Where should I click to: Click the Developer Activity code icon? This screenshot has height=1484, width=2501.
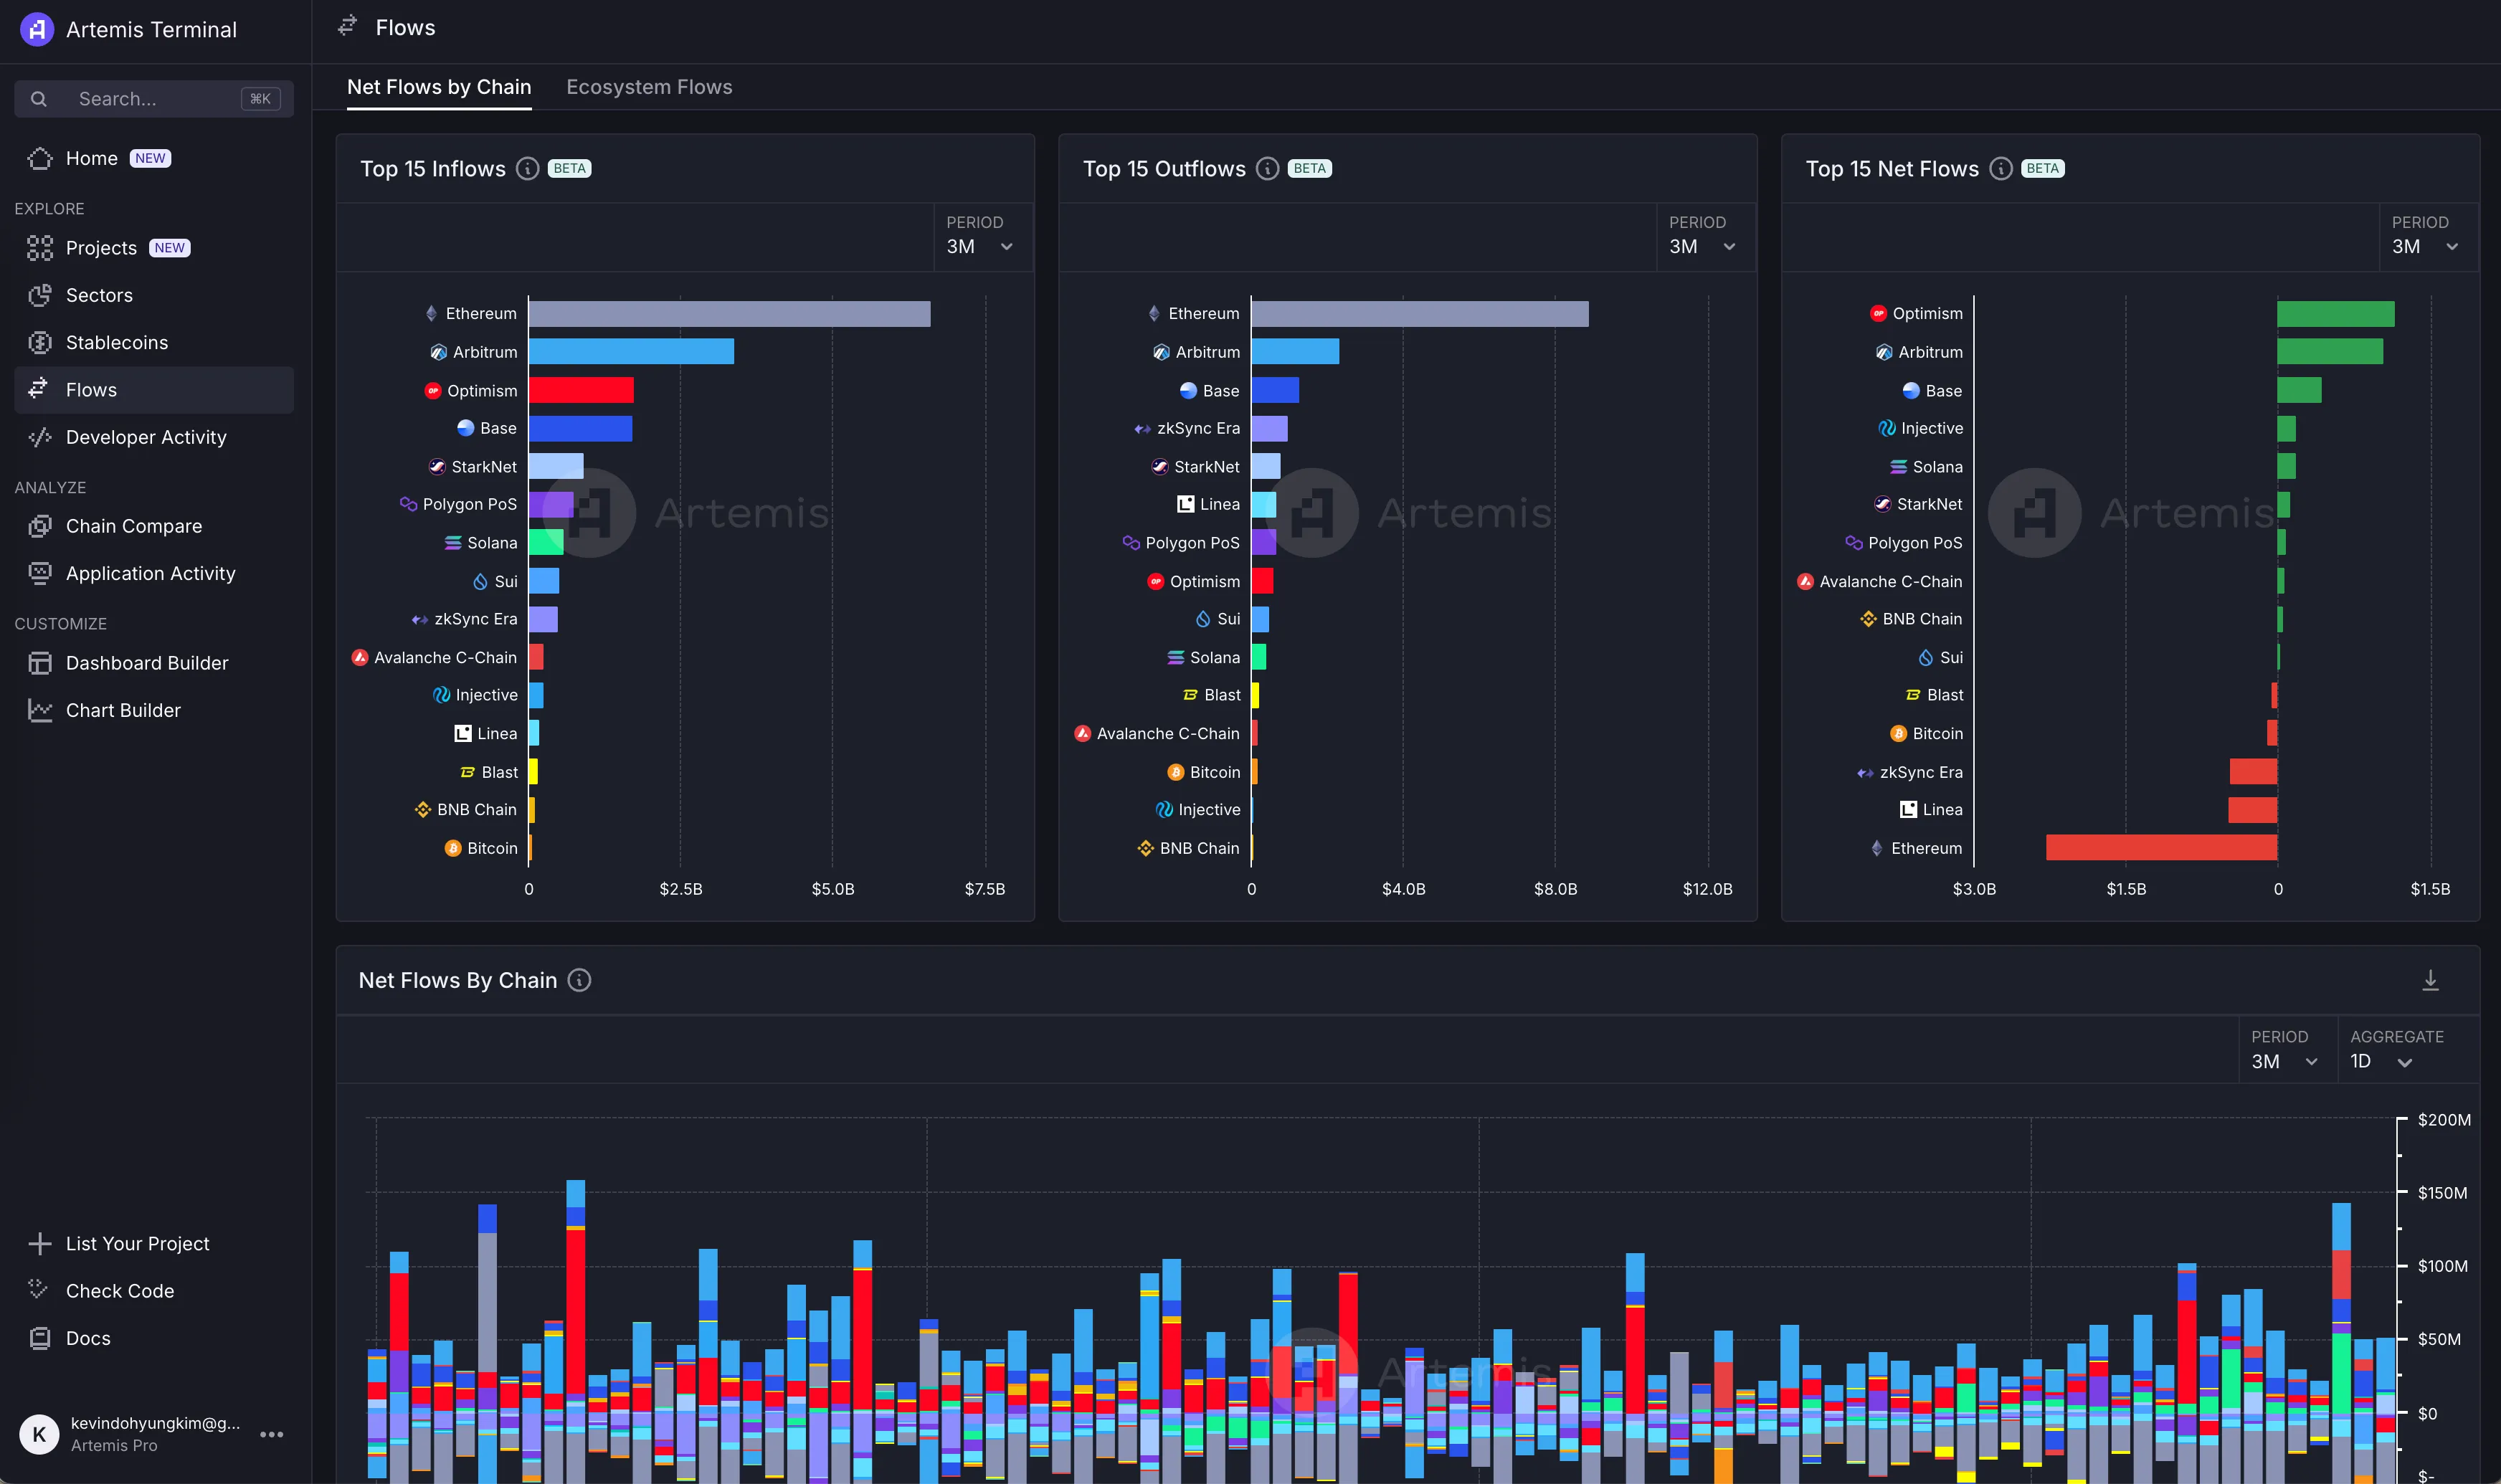point(40,437)
